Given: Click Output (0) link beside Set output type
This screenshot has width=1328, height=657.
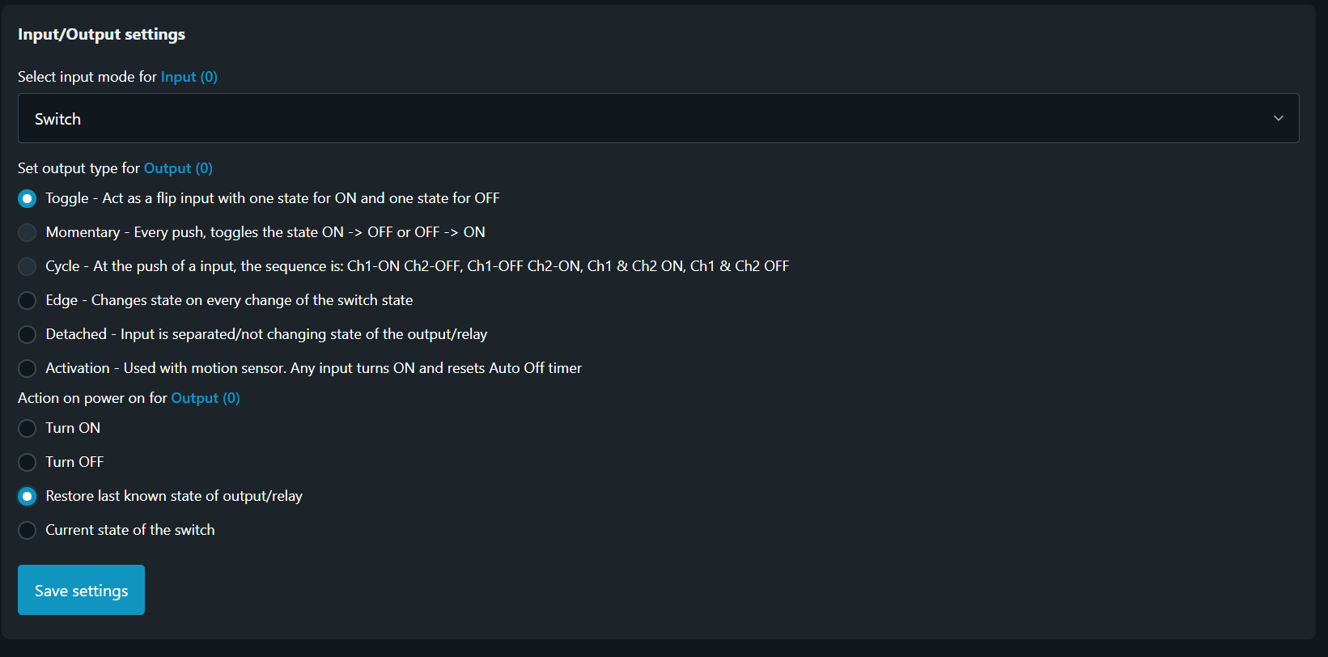Looking at the screenshot, I should tap(178, 168).
